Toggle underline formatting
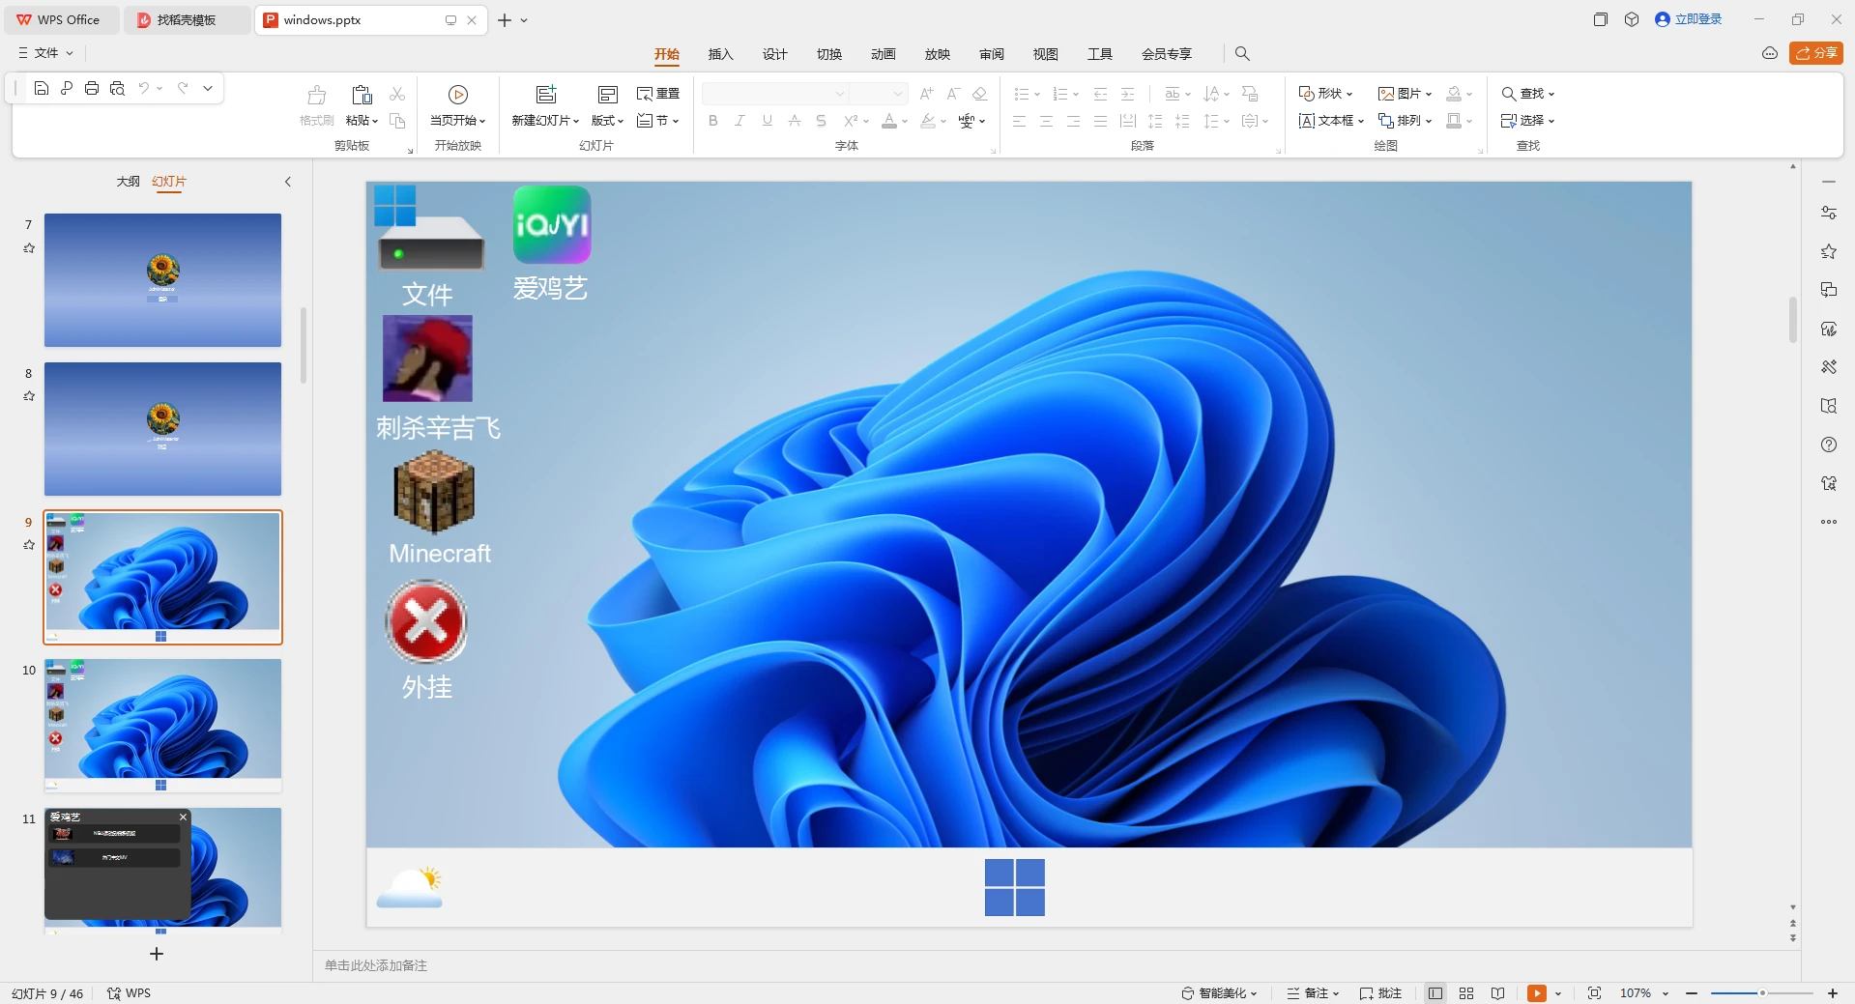Screen dimensions: 1855x1004 [x=767, y=121]
